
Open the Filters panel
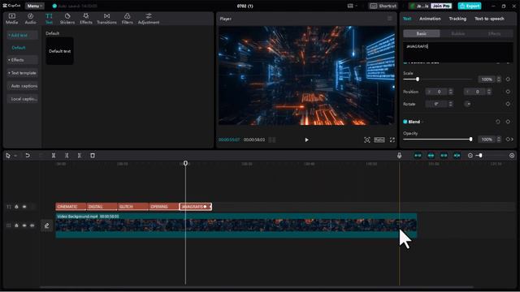point(128,19)
